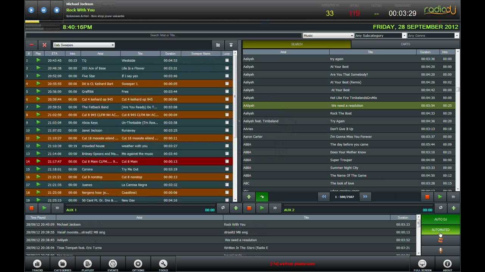Open the Playlist icon

(88, 265)
